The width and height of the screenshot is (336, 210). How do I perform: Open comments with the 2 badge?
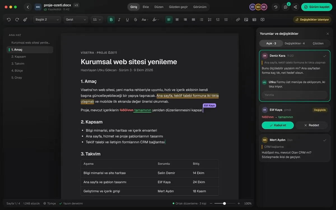coord(286,7)
